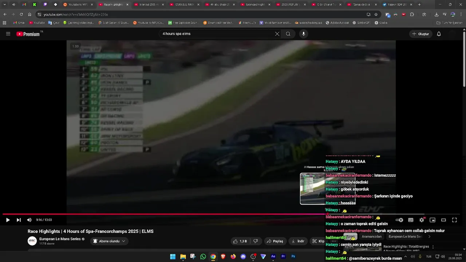Viewport: 466px width, 262px height.
Task: Toggle autoplay switch in player
Action: coord(399,220)
